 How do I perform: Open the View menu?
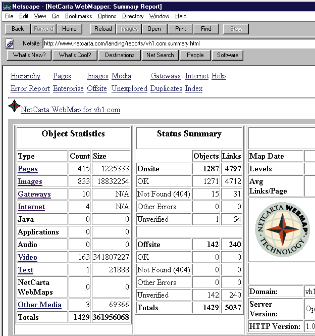click(40, 16)
